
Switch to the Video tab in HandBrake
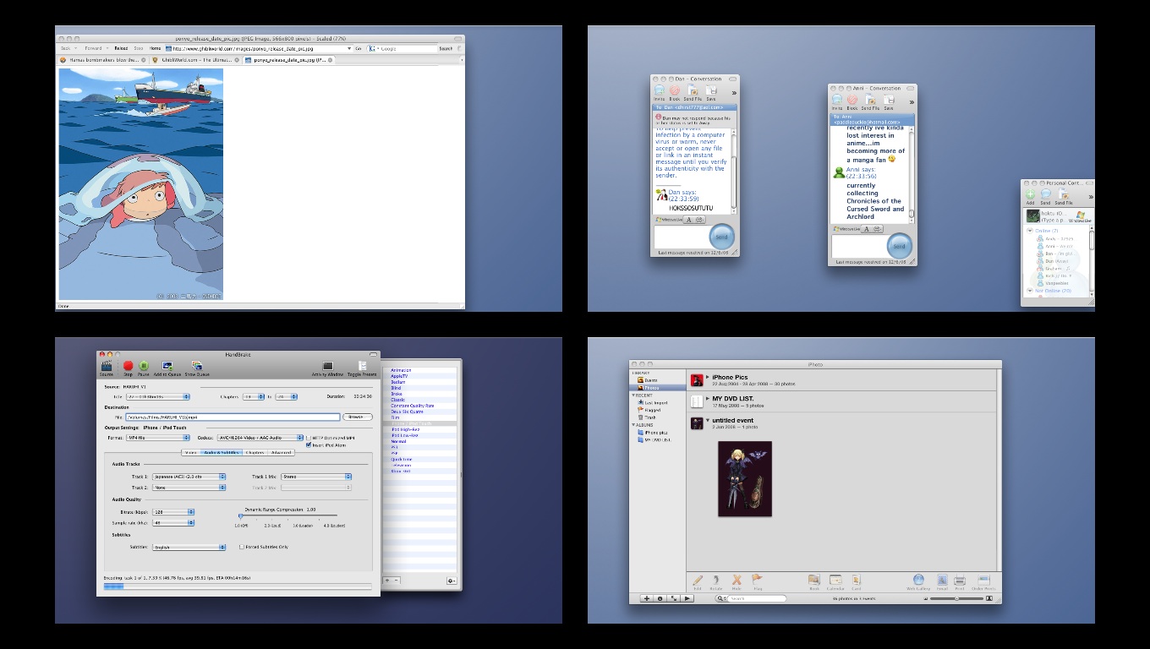point(191,453)
